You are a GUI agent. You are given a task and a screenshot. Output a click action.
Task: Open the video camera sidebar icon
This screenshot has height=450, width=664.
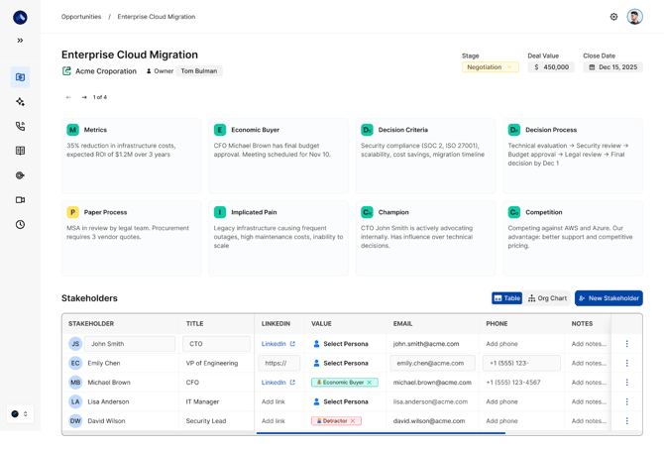[x=20, y=199]
